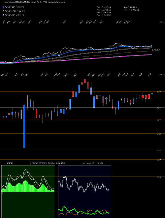Click the DOW MT: 554.92 label
The height and width of the screenshot is (218, 165).
click(x=15, y=11)
